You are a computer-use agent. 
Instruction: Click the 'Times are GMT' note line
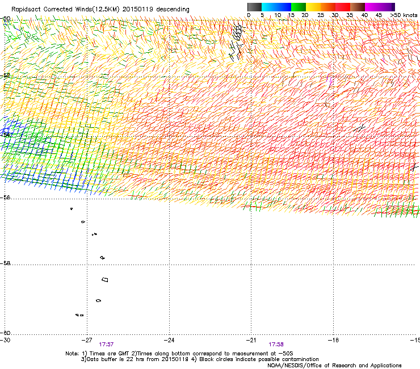tap(179, 354)
